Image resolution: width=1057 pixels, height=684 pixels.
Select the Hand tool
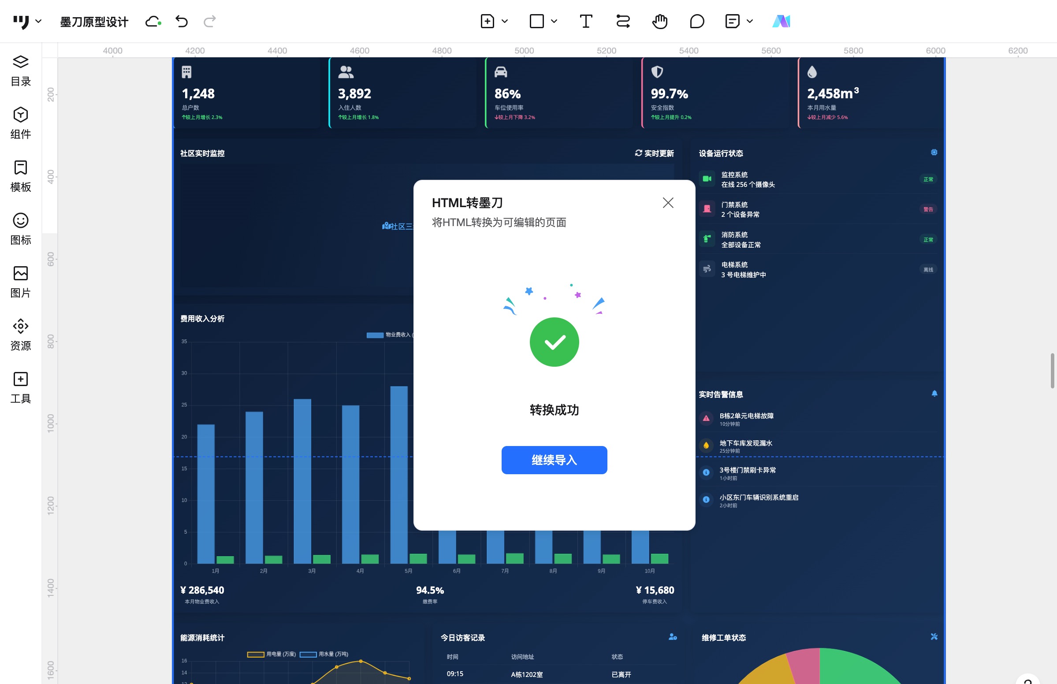point(659,21)
